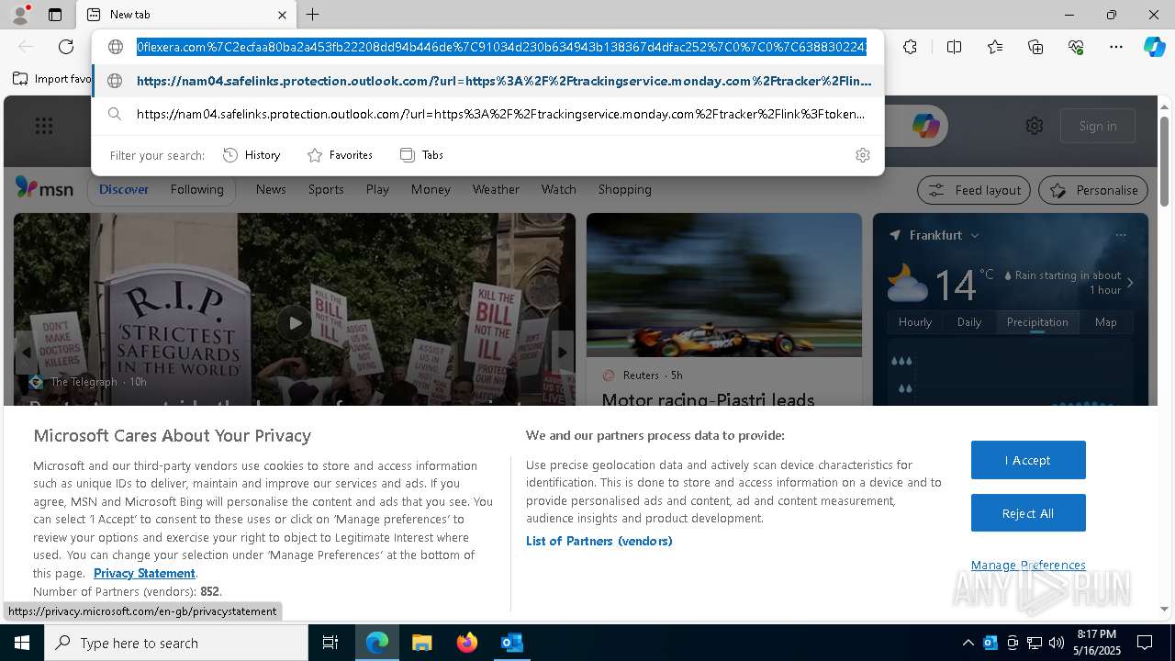Open Browser essentials heart icon
1175x661 pixels.
(1076, 47)
